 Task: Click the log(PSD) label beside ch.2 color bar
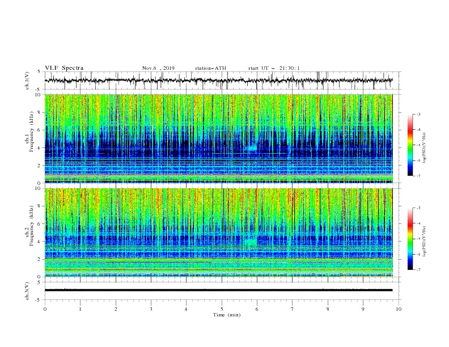point(425,242)
